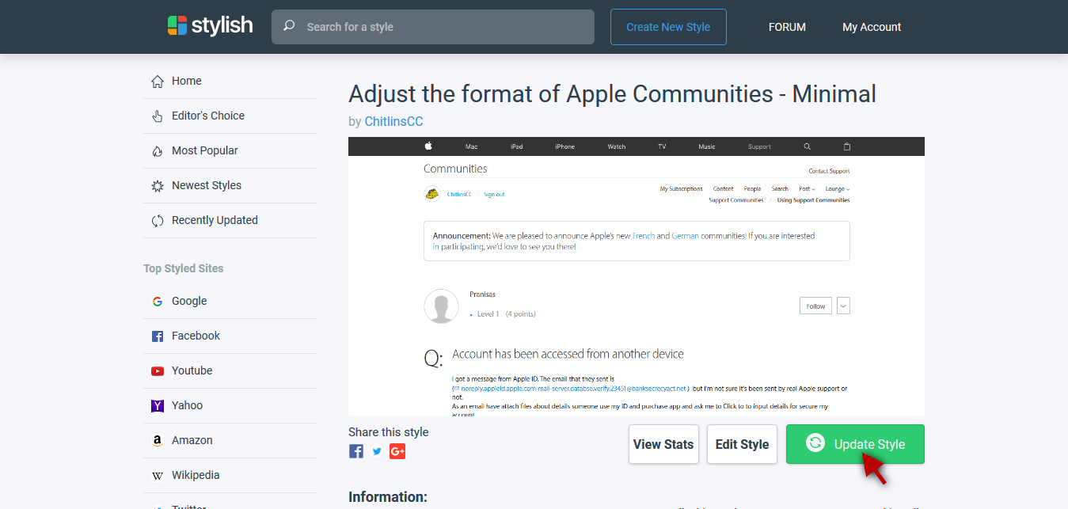Click the Stylish logo

point(210,26)
